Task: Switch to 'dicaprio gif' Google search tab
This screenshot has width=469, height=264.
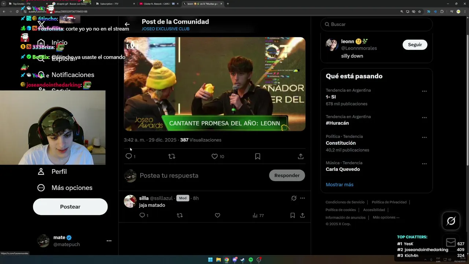Action: click(x=70, y=4)
